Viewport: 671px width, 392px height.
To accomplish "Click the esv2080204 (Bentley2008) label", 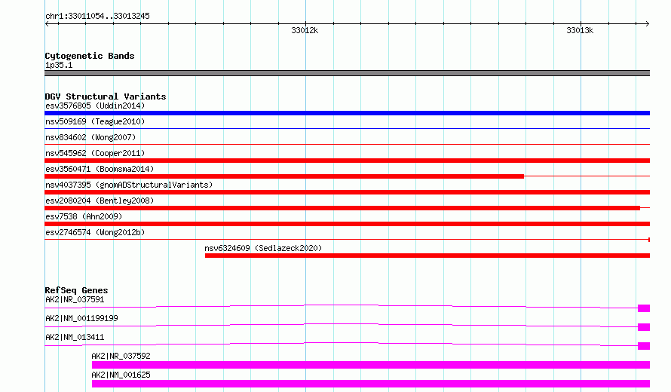I will click(100, 201).
